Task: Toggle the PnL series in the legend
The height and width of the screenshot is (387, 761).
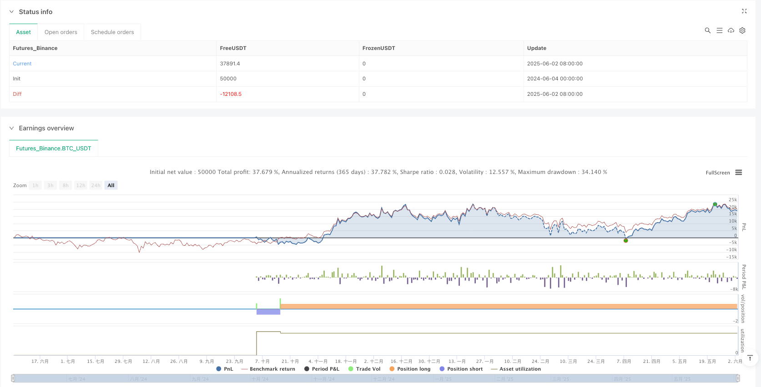Action: pyautogui.click(x=224, y=369)
